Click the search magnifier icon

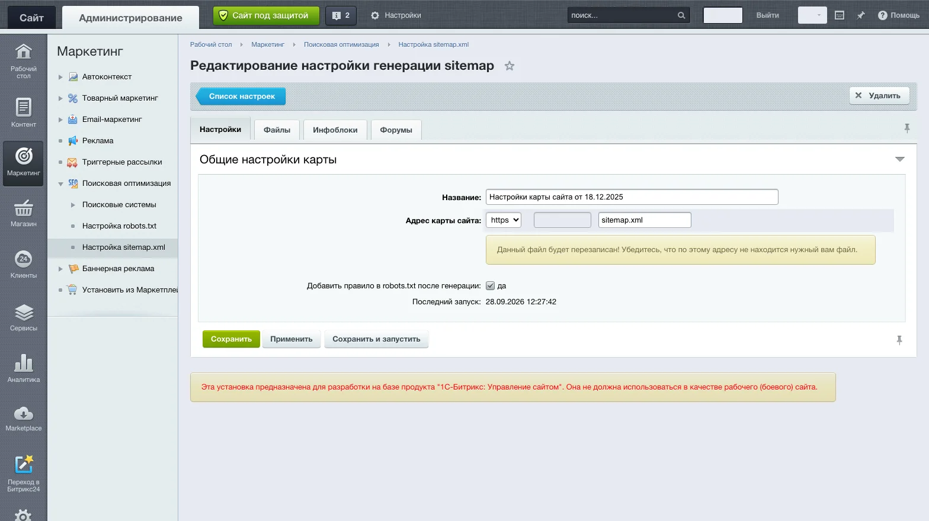(x=681, y=15)
